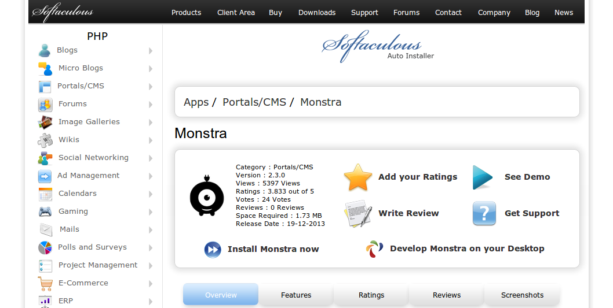Click the Blogs category icon

[45, 50]
